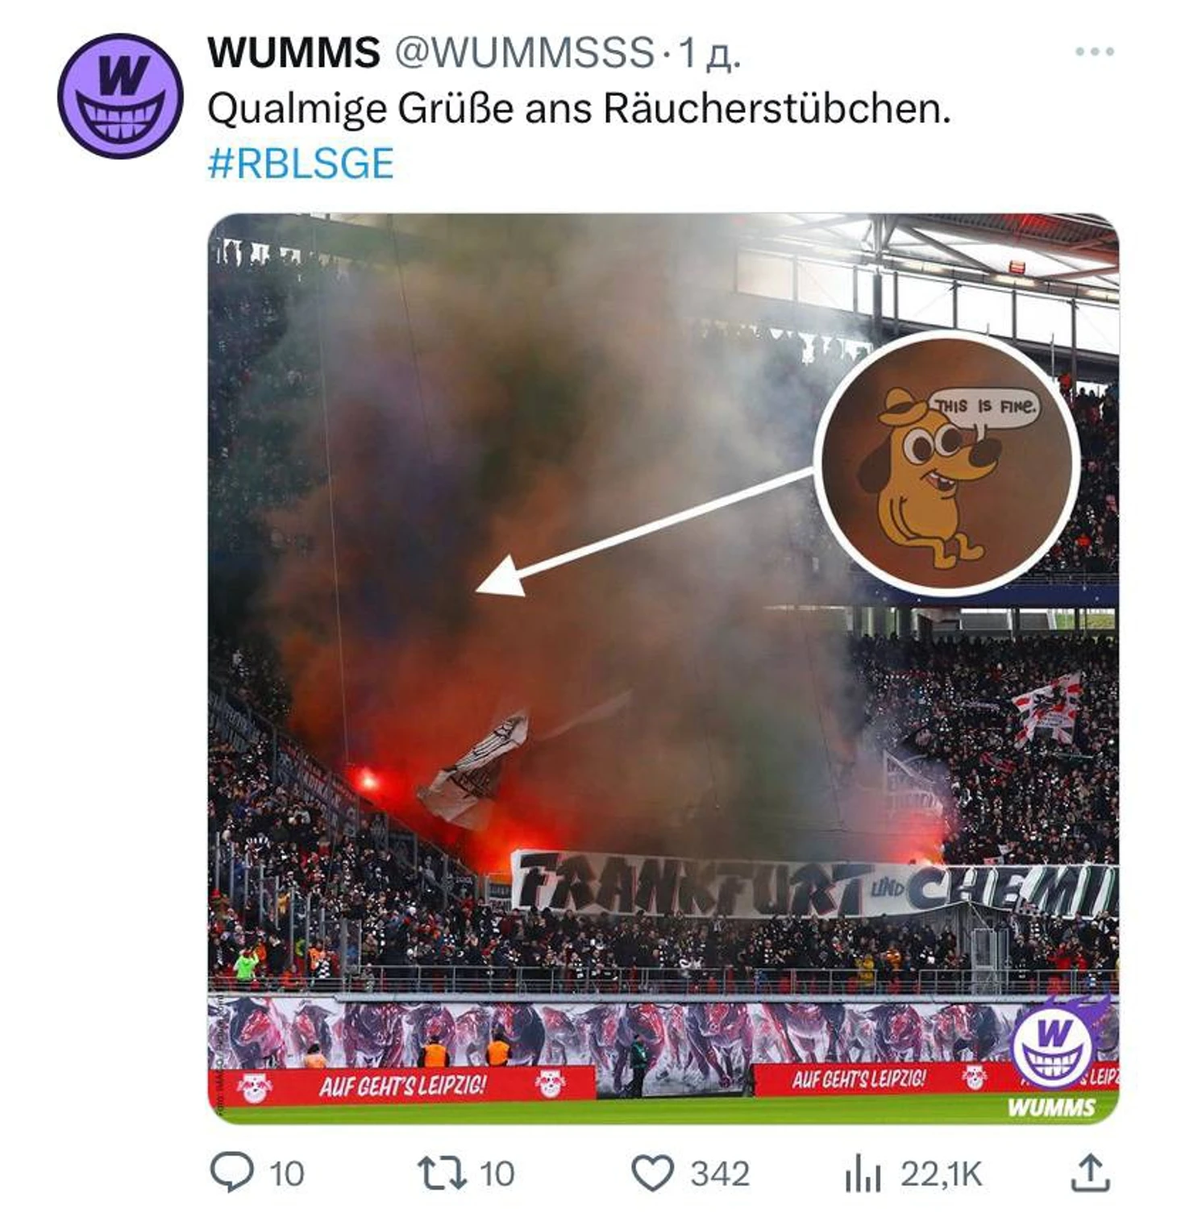This screenshot has width=1177, height=1225.
Task: Open the WUMMS profile avatar
Action: coord(120,95)
